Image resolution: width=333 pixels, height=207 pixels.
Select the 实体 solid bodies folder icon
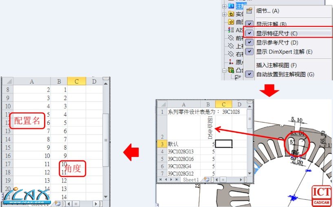[x=231, y=14]
